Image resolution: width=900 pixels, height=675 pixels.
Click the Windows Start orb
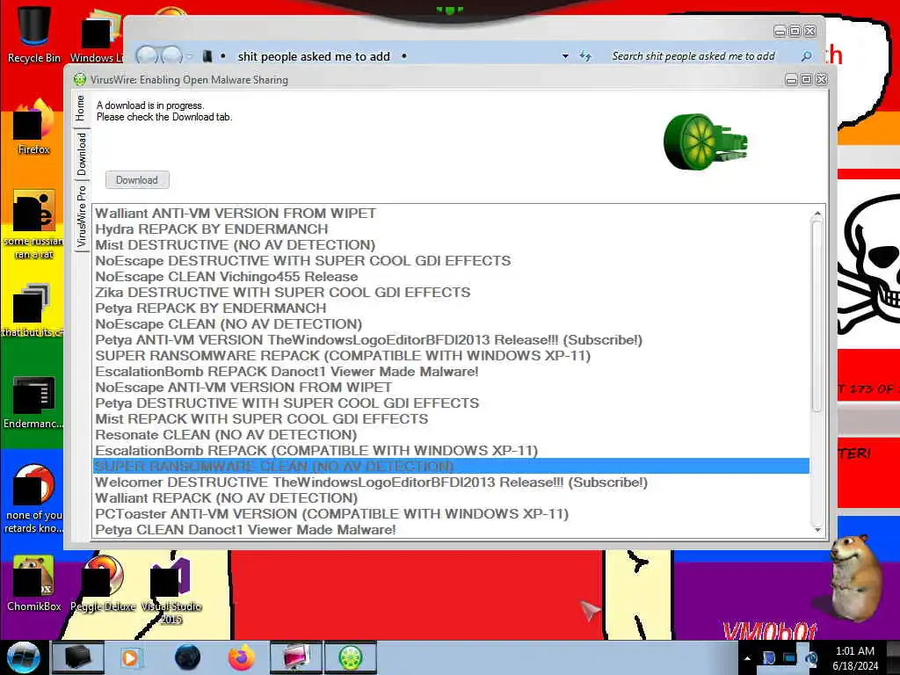23,657
